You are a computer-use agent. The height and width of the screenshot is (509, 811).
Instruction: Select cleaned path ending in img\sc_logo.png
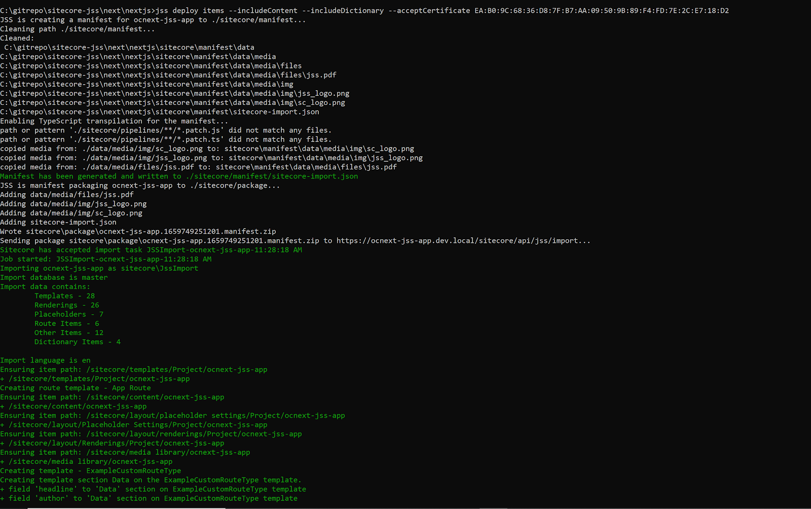coord(172,102)
